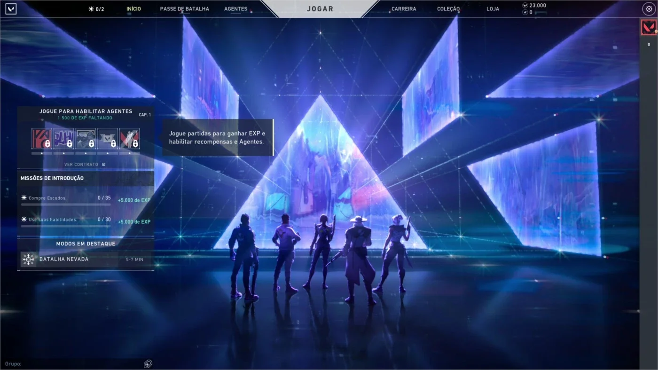Select the third locked player card reward
Screen dimensions: 658x370
pyautogui.click(x=86, y=139)
